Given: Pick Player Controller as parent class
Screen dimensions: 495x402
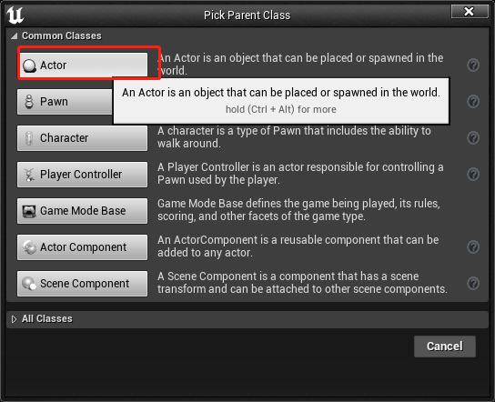Looking at the screenshot, I should coord(83,175).
